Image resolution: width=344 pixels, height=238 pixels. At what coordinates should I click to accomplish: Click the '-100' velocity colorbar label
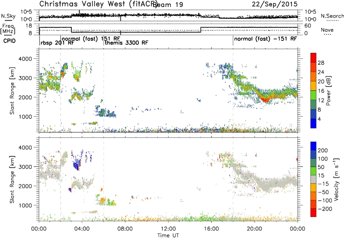(325, 200)
